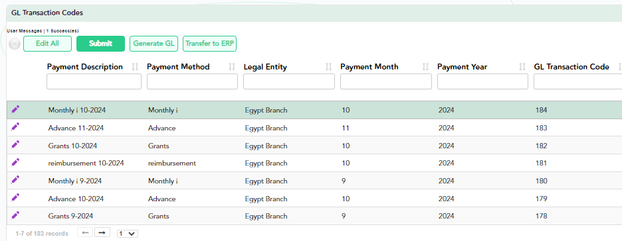Sort by Legal Entity column arrows
Viewport: 622px width, 241px height.
pos(328,67)
